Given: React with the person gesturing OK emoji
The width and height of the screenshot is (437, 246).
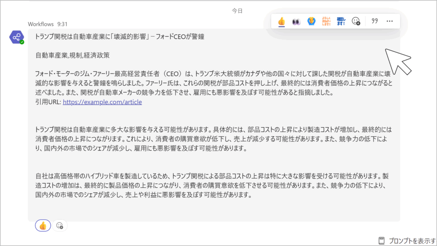Looking at the screenshot, I should (311, 21).
